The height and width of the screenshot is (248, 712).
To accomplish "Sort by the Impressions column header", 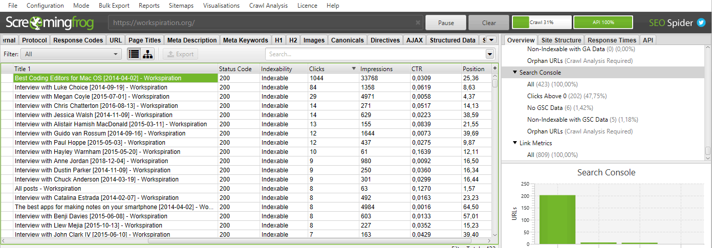I will [x=383, y=69].
